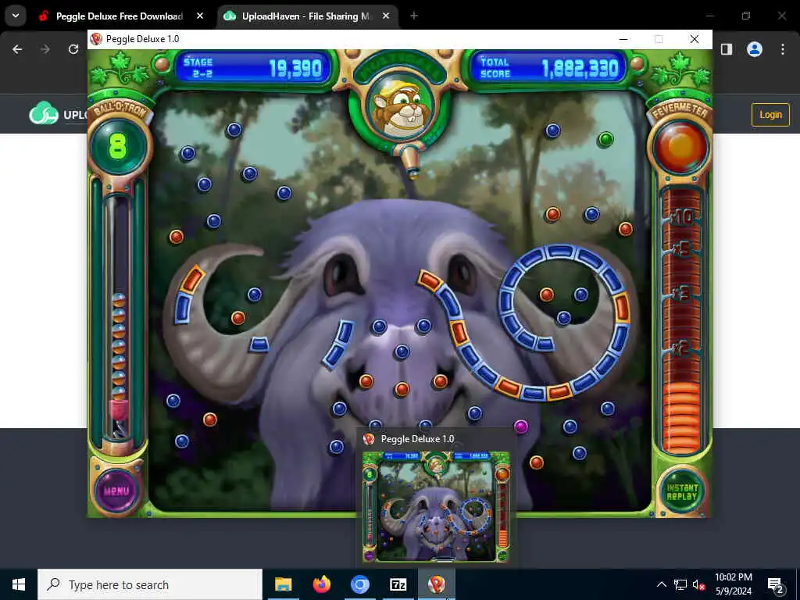This screenshot has width=800, height=600.
Task: Open a new browser tab
Action: pos(414,16)
